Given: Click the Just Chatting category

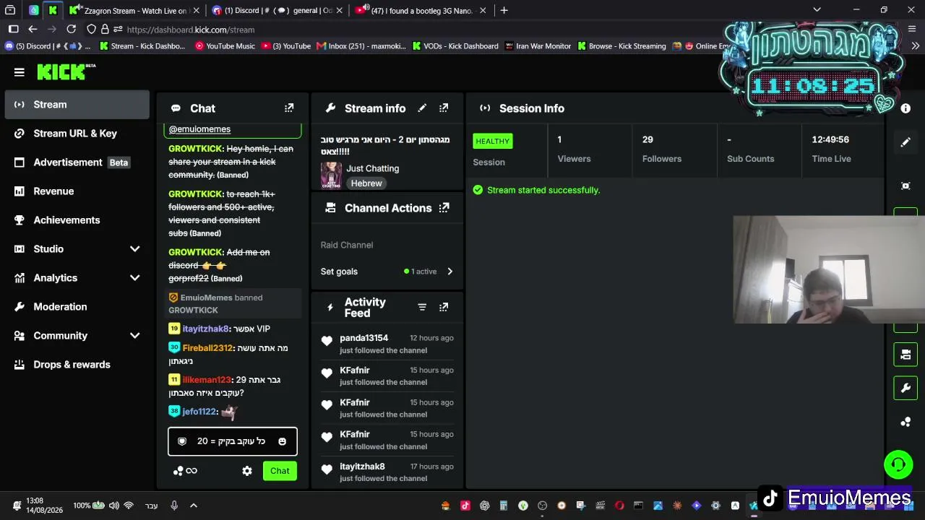Looking at the screenshot, I should (372, 168).
